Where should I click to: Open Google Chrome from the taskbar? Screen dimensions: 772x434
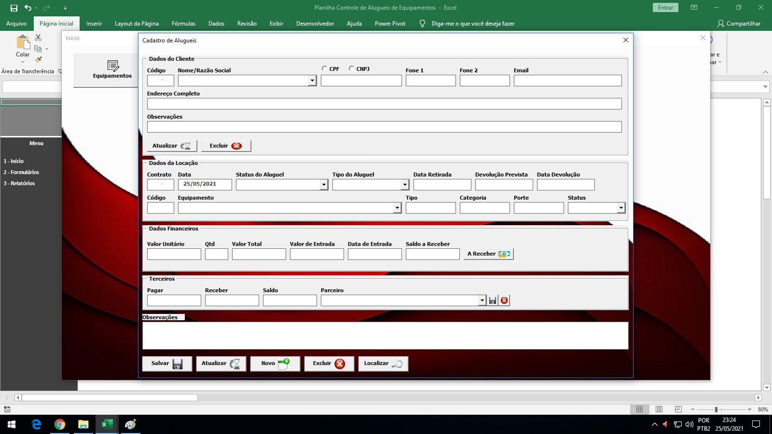(60, 424)
